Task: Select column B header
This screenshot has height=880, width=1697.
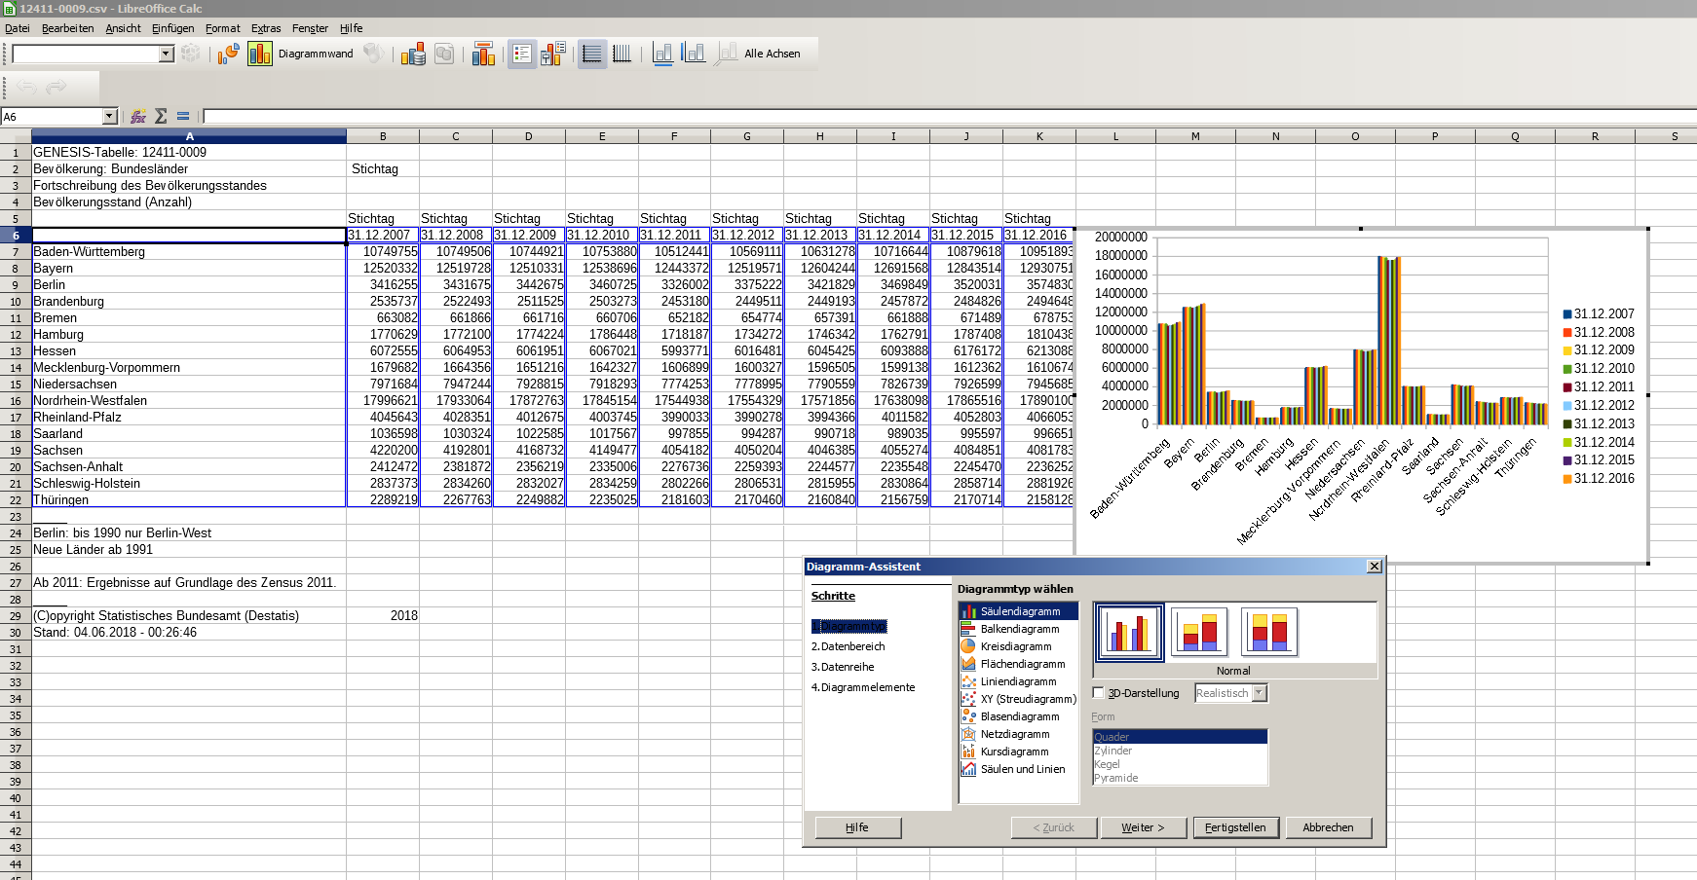Action: tap(383, 136)
